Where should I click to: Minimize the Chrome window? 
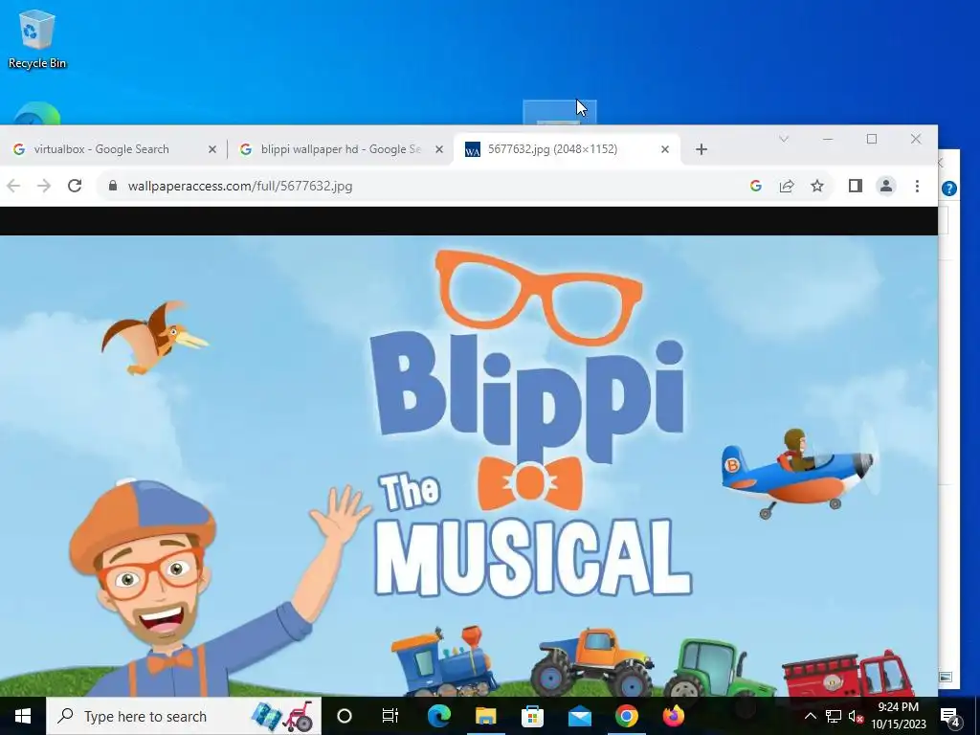tap(828, 139)
